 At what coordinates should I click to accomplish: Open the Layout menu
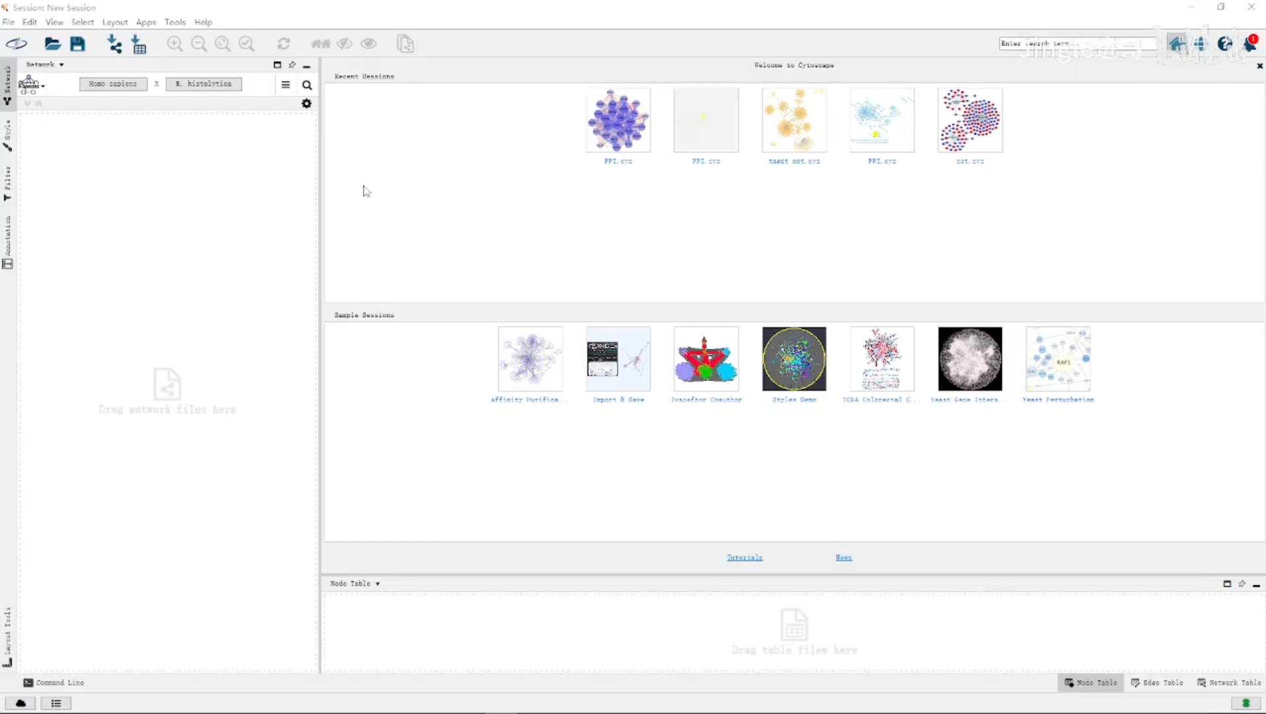point(114,22)
